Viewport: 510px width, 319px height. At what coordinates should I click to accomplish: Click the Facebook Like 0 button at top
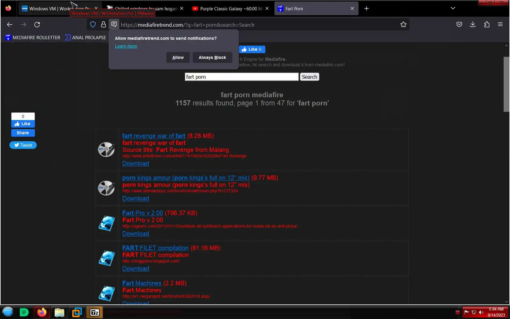point(252,49)
